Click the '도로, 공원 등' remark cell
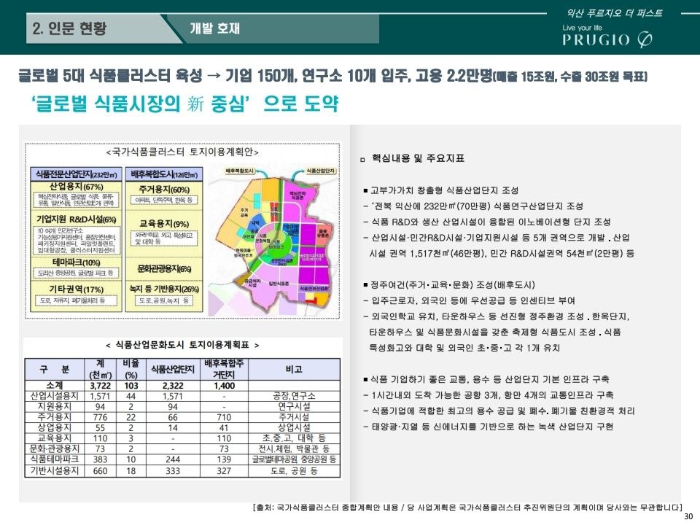Viewport: 700px width, 525px height. coord(294,471)
